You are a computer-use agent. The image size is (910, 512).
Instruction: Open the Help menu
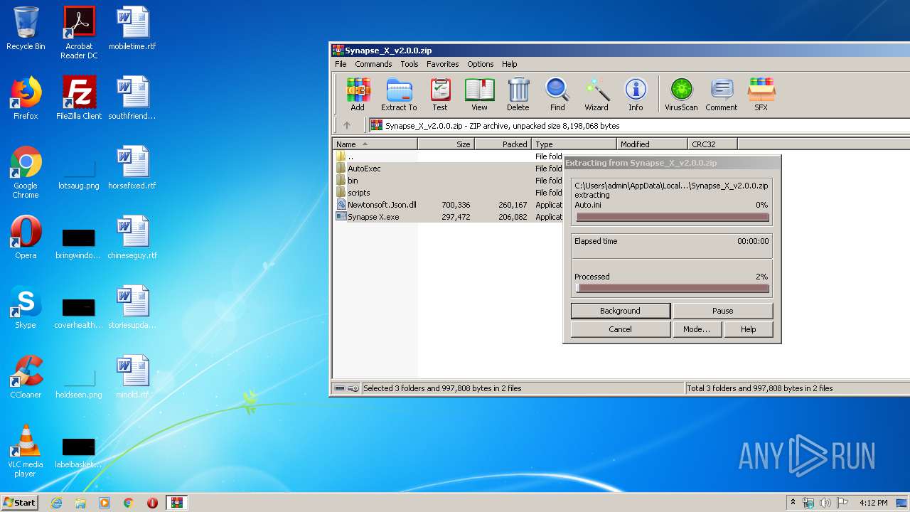[x=509, y=64]
